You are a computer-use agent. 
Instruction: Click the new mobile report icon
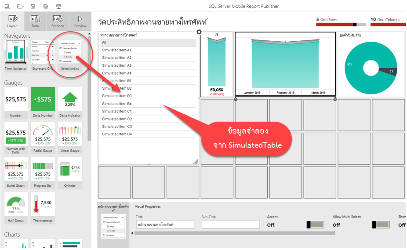(7, 7)
